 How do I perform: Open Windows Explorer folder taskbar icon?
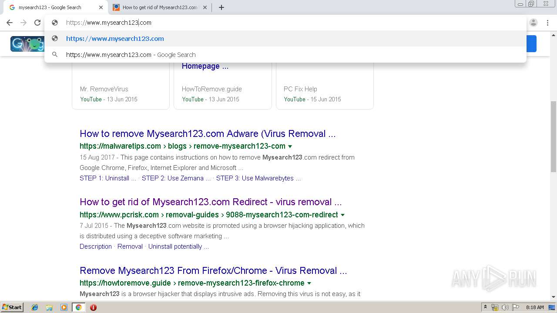(49, 307)
